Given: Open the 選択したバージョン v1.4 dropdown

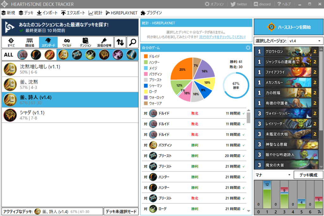Looking at the screenshot, I should pos(305,41).
